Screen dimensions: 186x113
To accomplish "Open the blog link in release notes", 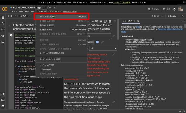I will click(138, 27).
